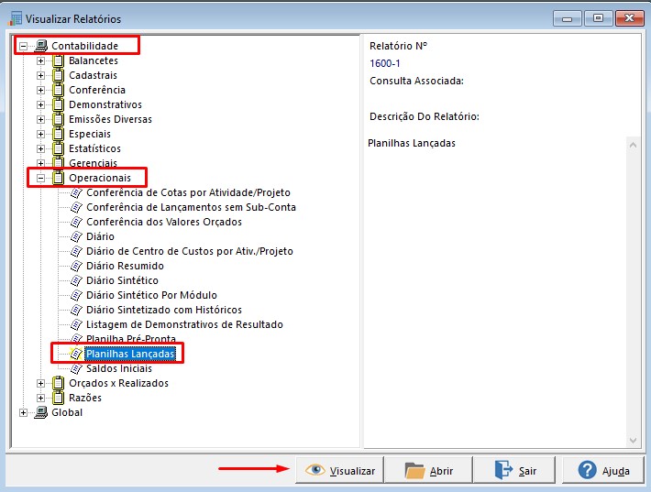Click the report icon beside Conferência de Lançamentos sem Sub-Conta
The height and width of the screenshot is (492, 651).
pyautogui.click(x=76, y=207)
